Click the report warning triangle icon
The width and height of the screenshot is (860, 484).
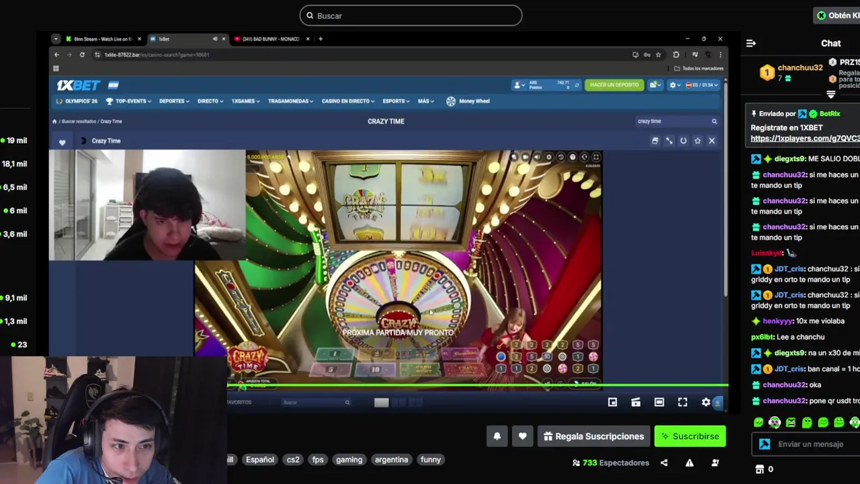(x=689, y=462)
